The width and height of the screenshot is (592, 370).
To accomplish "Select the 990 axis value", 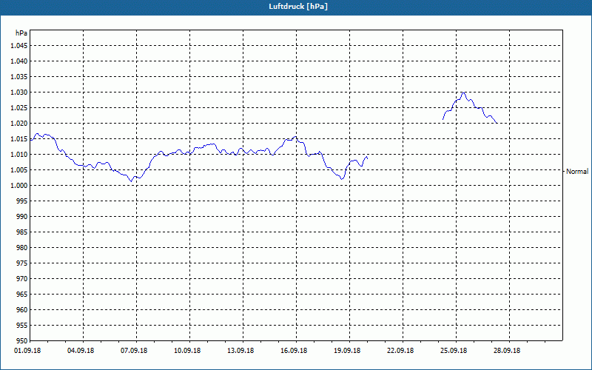I will [22, 216].
